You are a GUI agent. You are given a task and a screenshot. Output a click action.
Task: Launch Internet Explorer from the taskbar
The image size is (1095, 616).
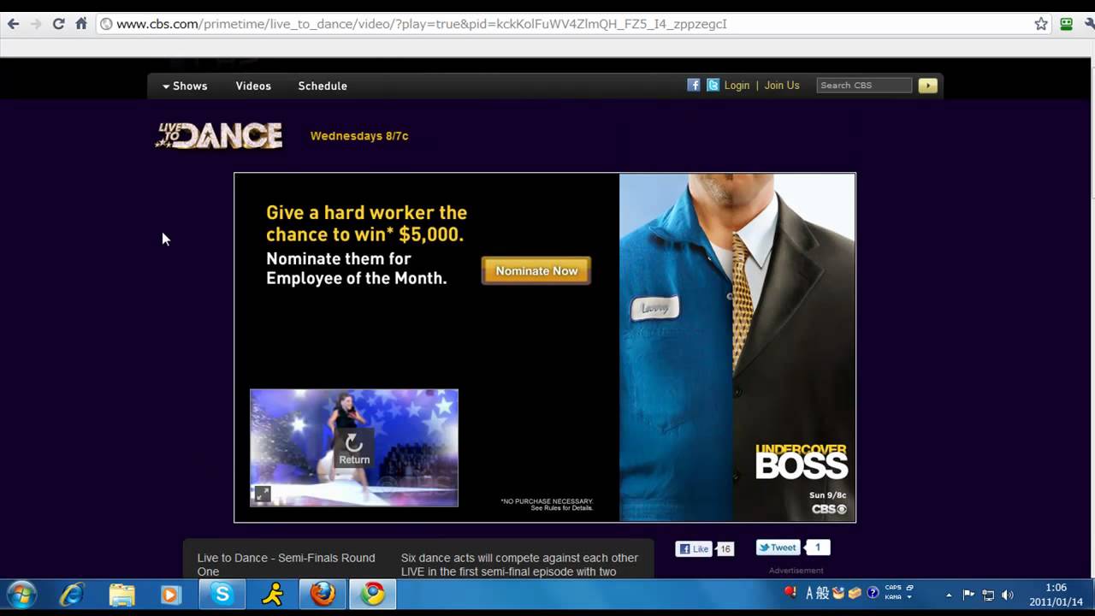click(72, 594)
